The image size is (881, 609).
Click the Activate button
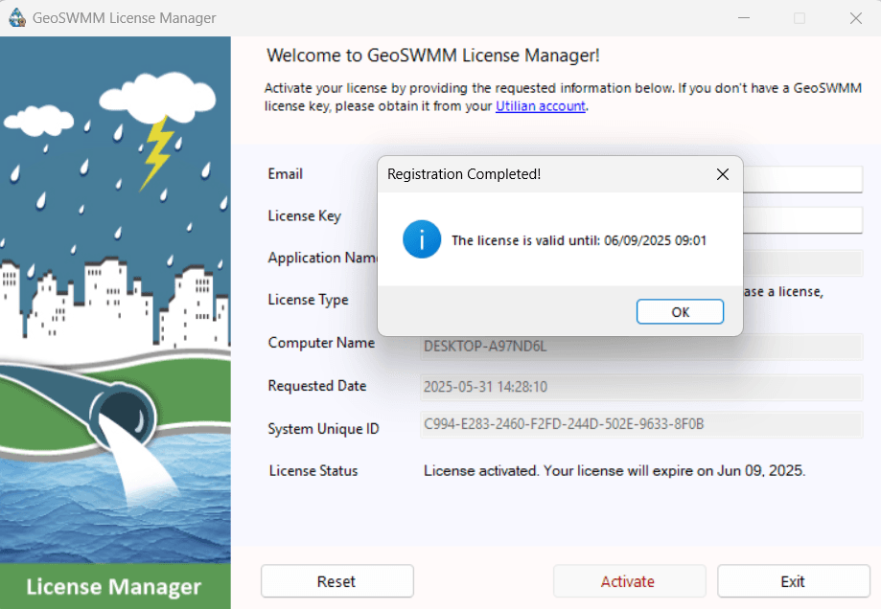coord(629,581)
